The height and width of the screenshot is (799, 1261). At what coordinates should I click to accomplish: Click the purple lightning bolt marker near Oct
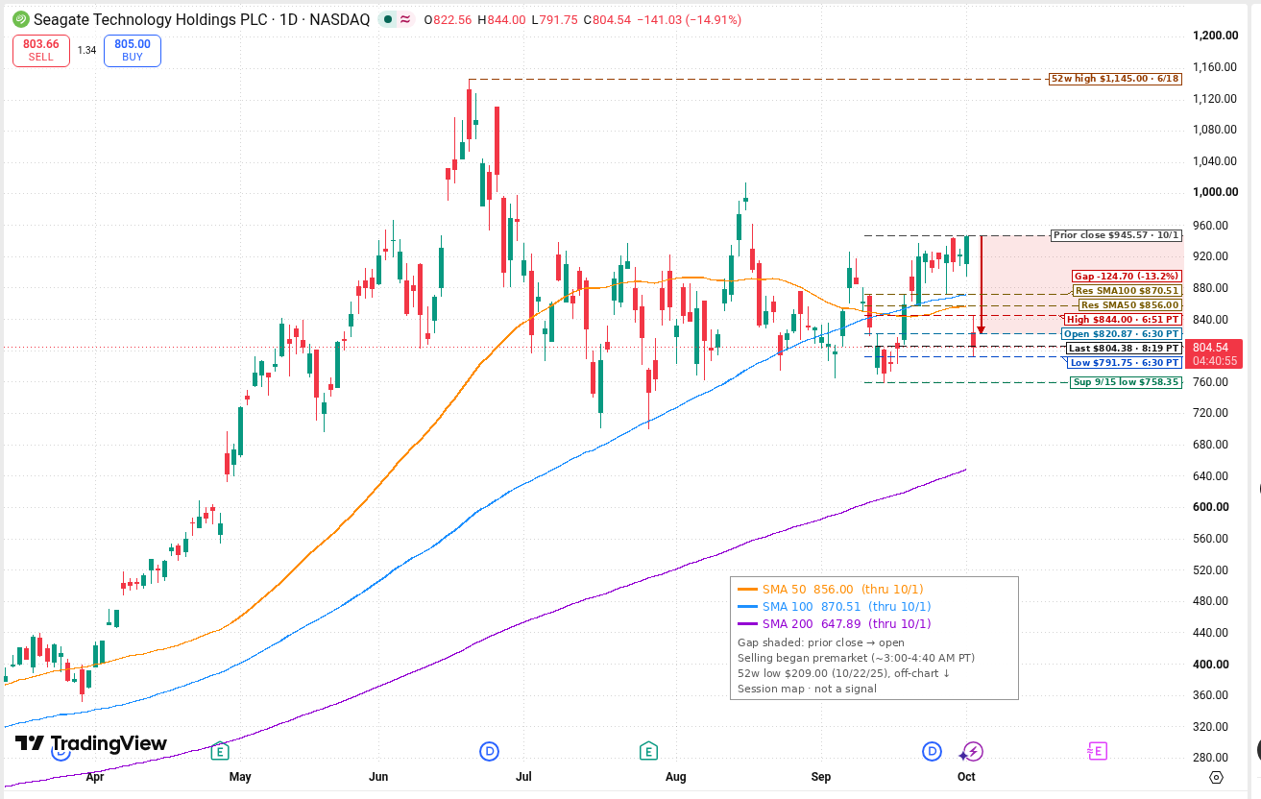[x=973, y=751]
